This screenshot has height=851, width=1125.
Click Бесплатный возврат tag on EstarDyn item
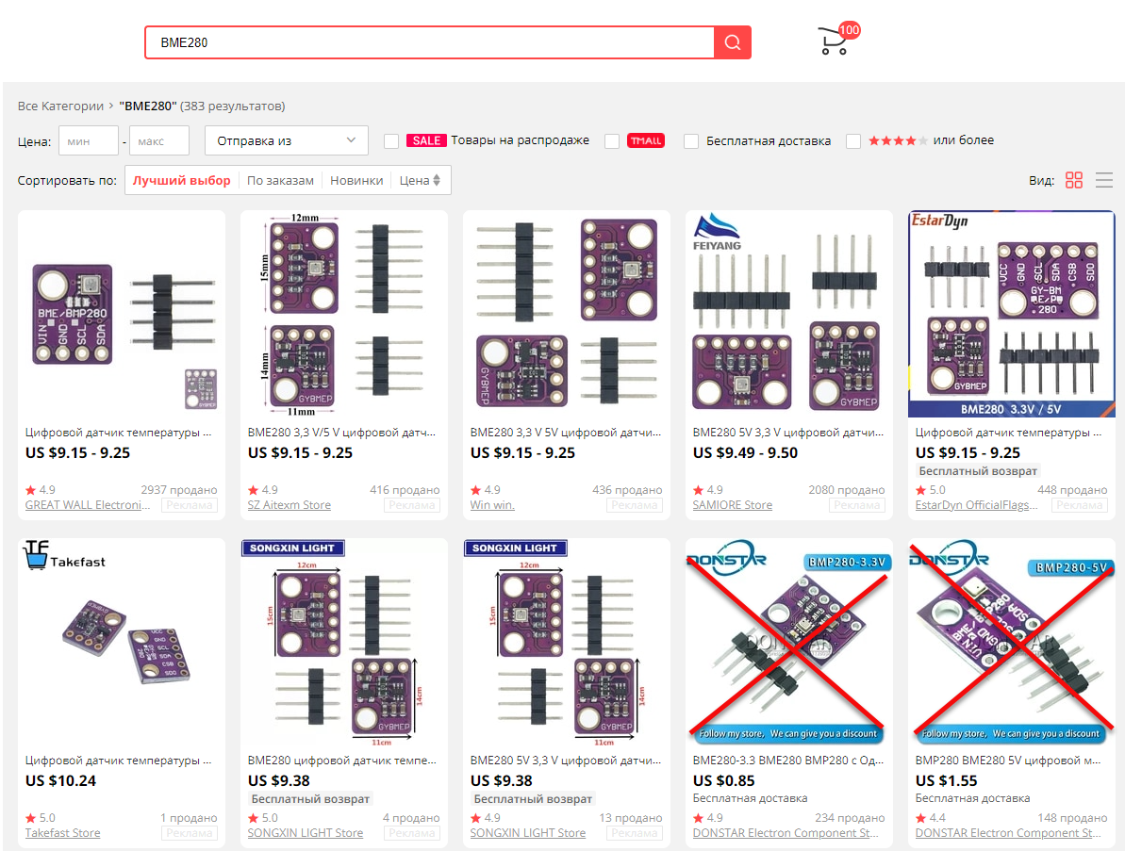pos(977,471)
